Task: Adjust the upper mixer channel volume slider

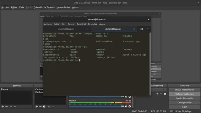Action: [x=96, y=97]
